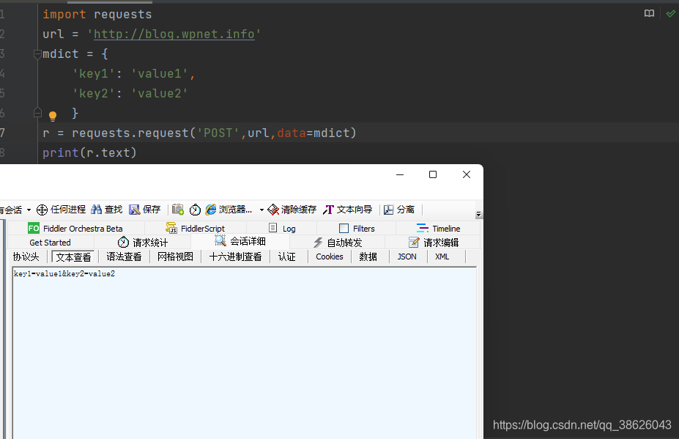Collapse the closing-brace fold marker on line 6
This screenshot has width=679, height=439.
(x=37, y=113)
